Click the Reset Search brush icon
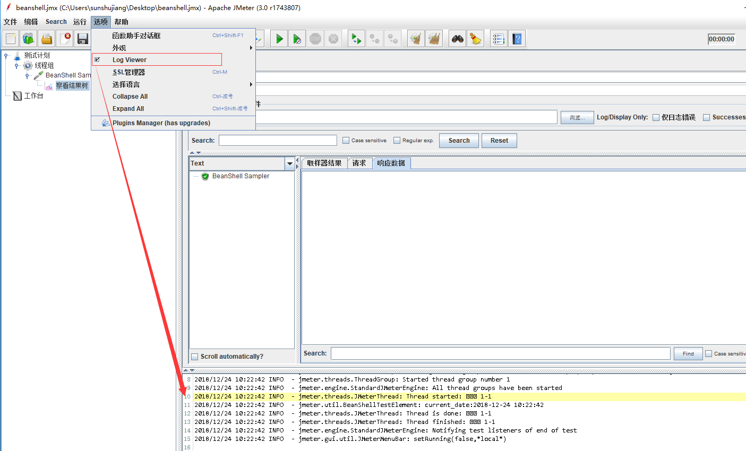Image resolution: width=746 pixels, height=451 pixels. [475, 39]
